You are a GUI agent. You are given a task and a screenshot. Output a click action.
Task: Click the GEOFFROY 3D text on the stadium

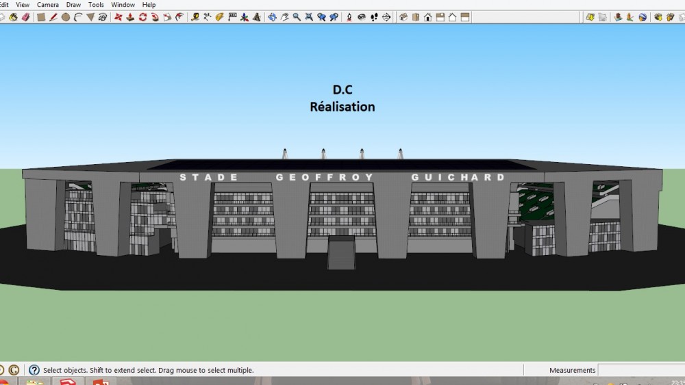coord(325,178)
